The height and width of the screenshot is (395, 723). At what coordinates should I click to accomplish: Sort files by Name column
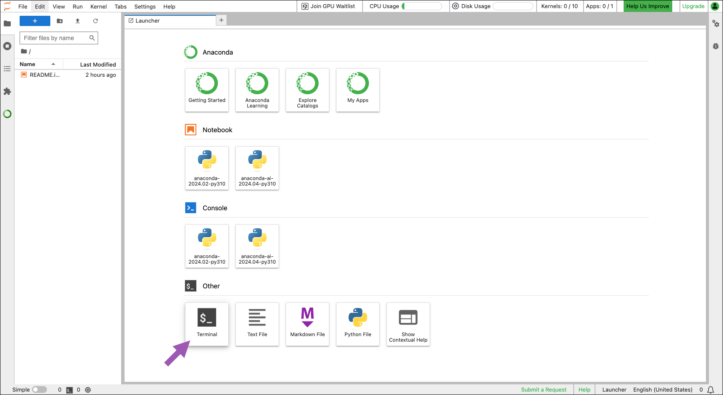point(38,64)
